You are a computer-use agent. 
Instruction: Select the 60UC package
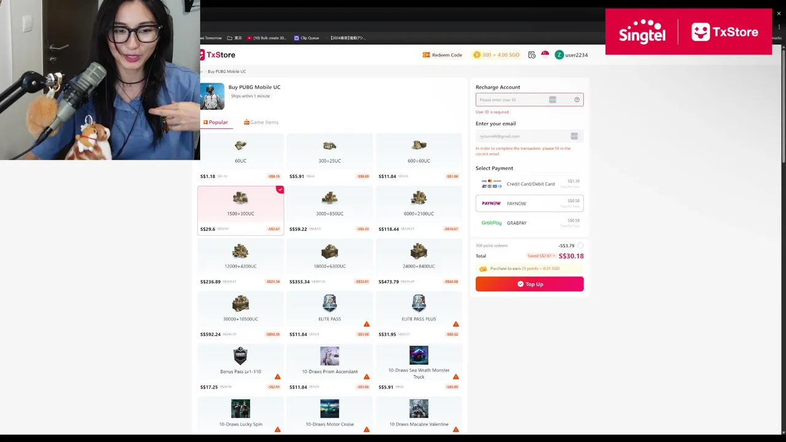tap(241, 157)
